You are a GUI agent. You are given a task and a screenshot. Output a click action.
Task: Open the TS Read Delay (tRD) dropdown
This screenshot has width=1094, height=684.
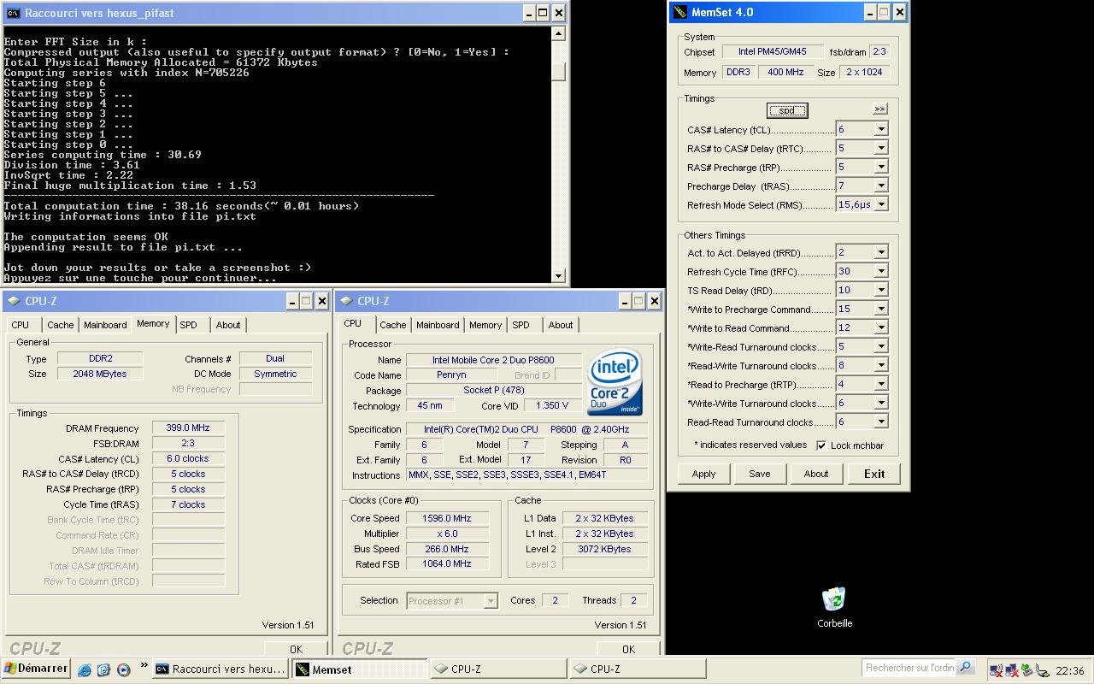pyautogui.click(x=880, y=290)
